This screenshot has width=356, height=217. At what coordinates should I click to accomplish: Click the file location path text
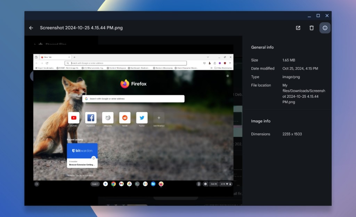click(x=304, y=94)
